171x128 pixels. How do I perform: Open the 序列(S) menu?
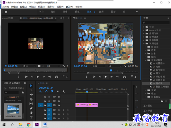[32, 7]
